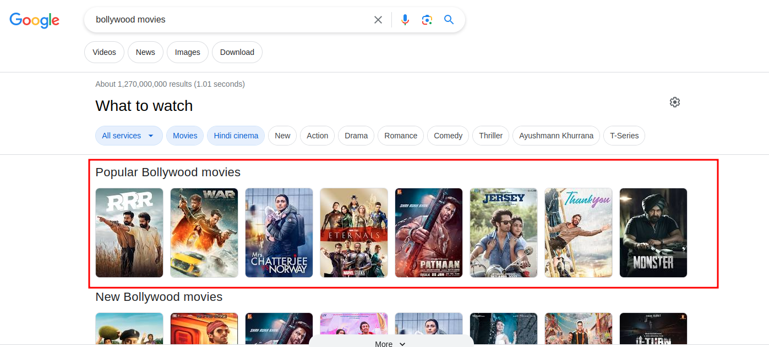This screenshot has width=769, height=347.
Task: Toggle the New filter chip
Action: (x=282, y=136)
